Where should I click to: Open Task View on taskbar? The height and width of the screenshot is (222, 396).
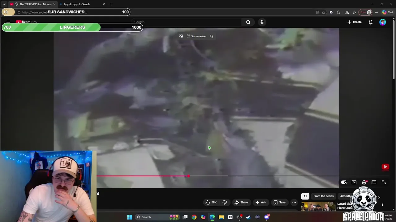point(185,217)
